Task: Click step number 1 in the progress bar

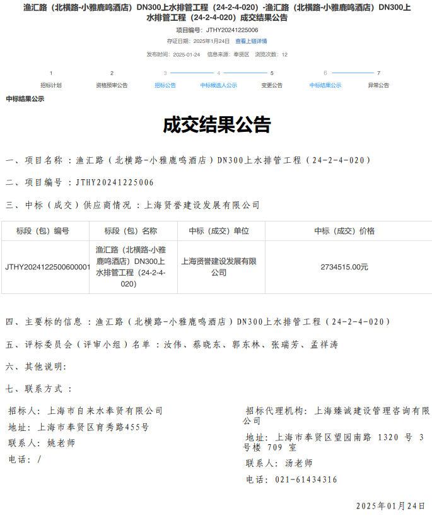Action: (x=51, y=73)
